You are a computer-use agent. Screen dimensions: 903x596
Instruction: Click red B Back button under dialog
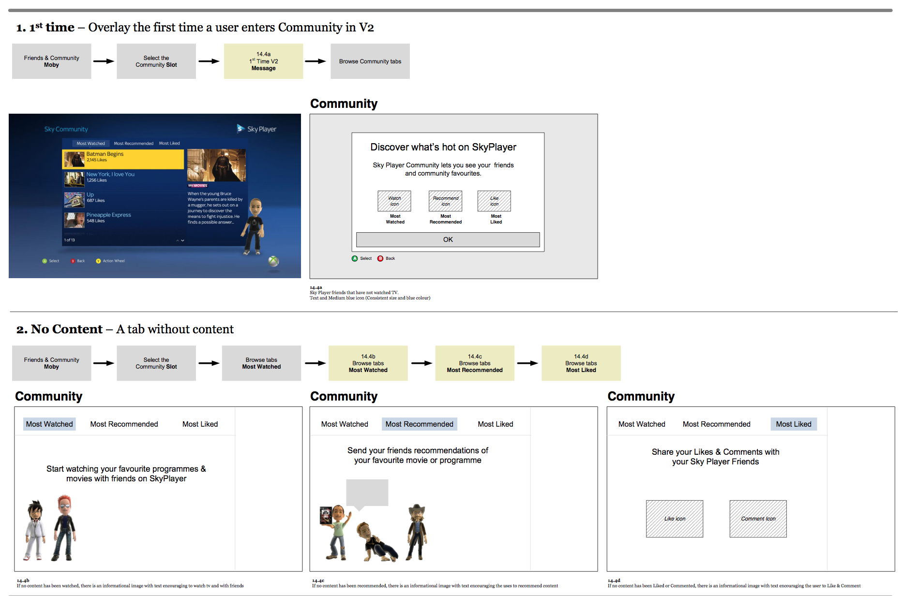(x=386, y=258)
